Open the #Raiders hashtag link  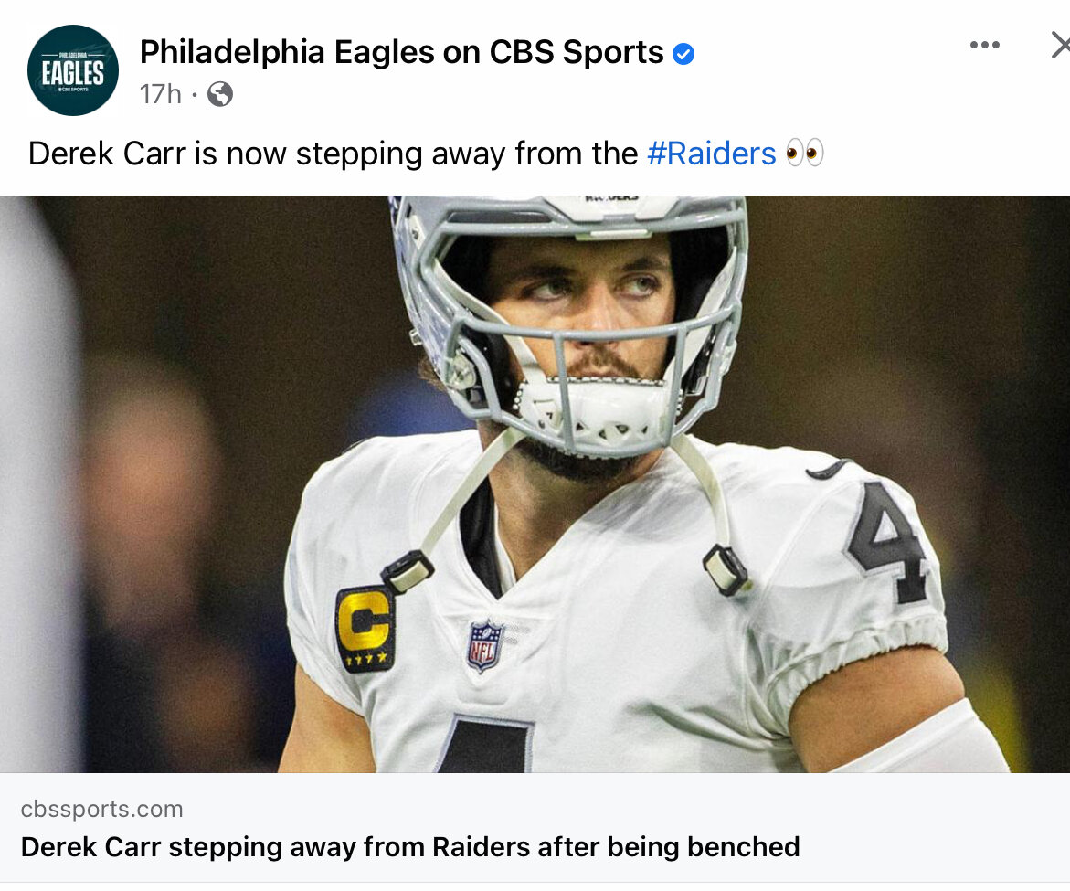(x=711, y=154)
